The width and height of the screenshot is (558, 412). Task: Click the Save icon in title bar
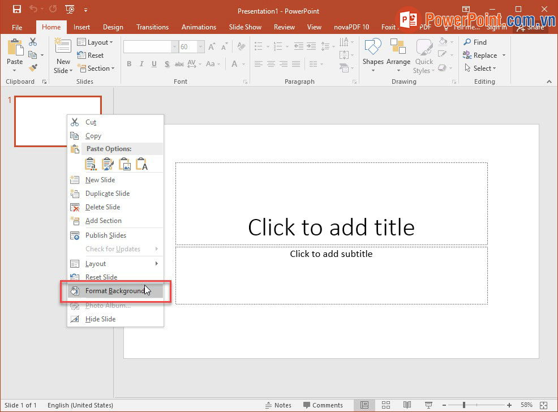coord(16,9)
